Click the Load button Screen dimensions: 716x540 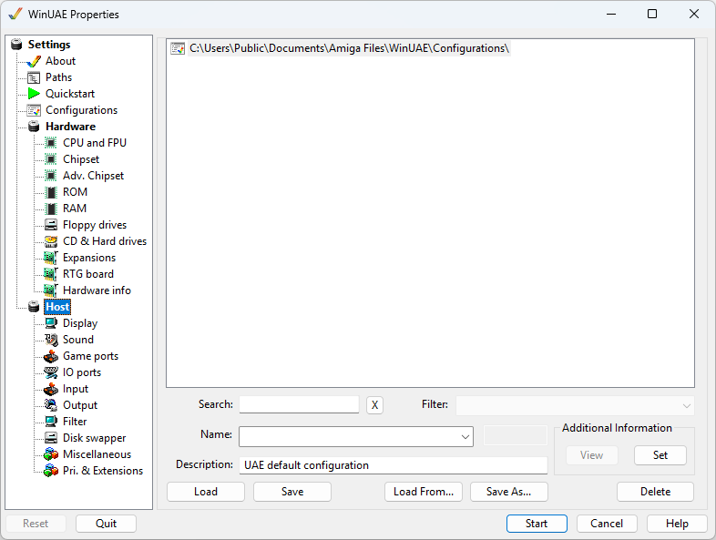point(206,492)
